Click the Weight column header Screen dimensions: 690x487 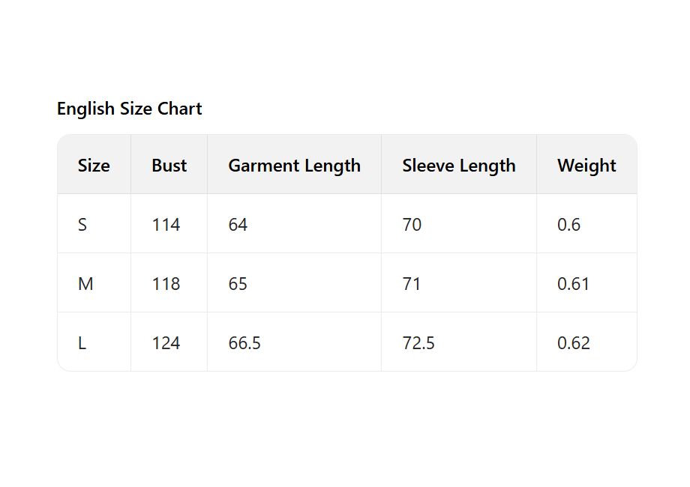pos(586,166)
